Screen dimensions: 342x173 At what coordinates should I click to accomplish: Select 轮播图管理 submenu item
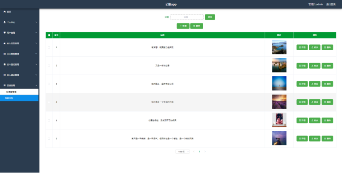point(11,92)
